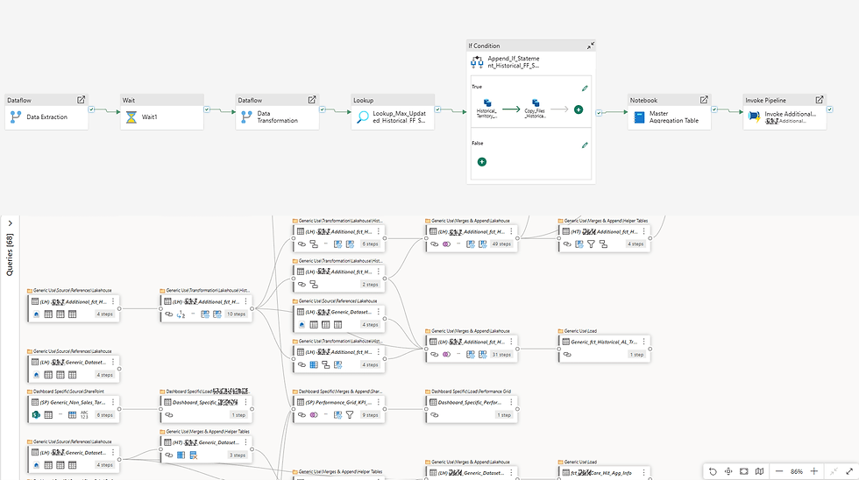
Task: Edit the False branch with pencil icon
Action: coord(585,145)
